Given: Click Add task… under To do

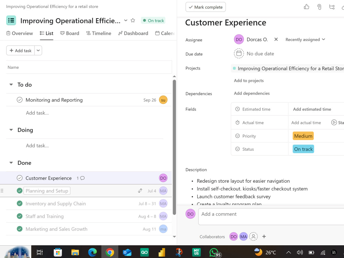Looking at the screenshot, I should point(37,113).
